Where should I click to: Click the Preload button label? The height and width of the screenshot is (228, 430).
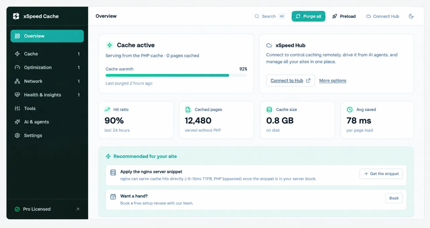(348, 16)
